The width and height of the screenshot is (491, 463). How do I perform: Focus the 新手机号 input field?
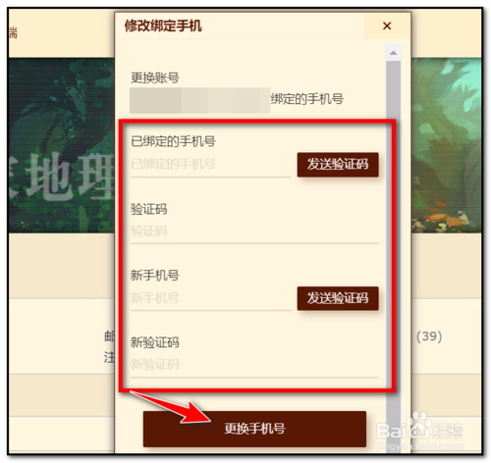click(x=211, y=298)
